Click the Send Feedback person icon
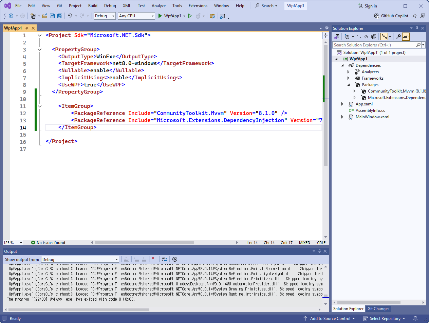Viewport: 429px width, 323px height. pyautogui.click(x=423, y=16)
